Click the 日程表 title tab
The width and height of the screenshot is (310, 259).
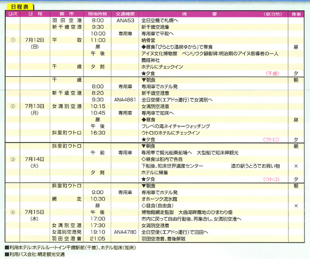(x=20, y=6)
